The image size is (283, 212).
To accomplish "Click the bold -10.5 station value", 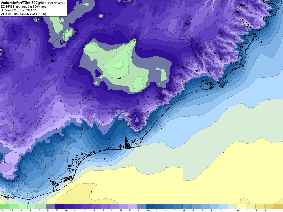I will tap(222, 83).
